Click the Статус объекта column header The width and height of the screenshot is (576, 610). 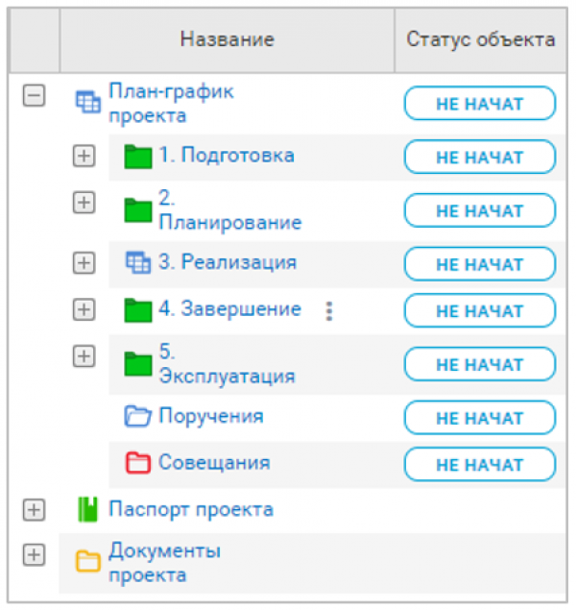pos(480,39)
